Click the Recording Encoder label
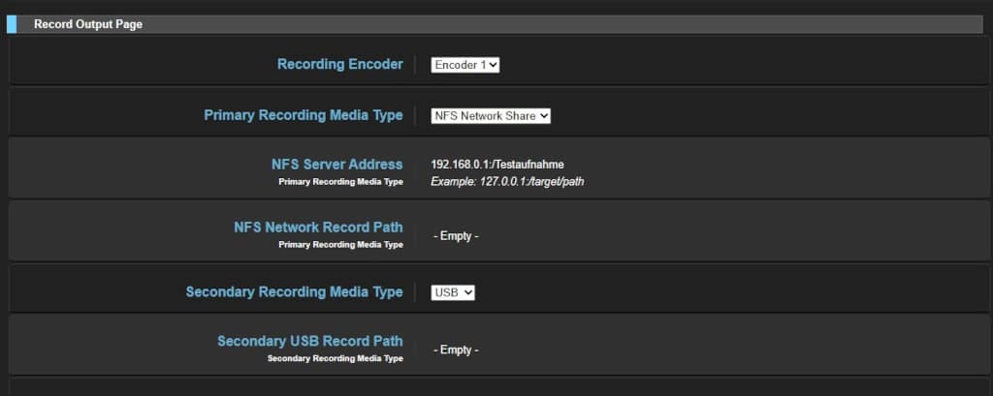 (339, 65)
